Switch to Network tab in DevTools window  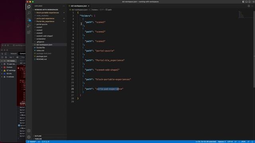(x=14, y=54)
